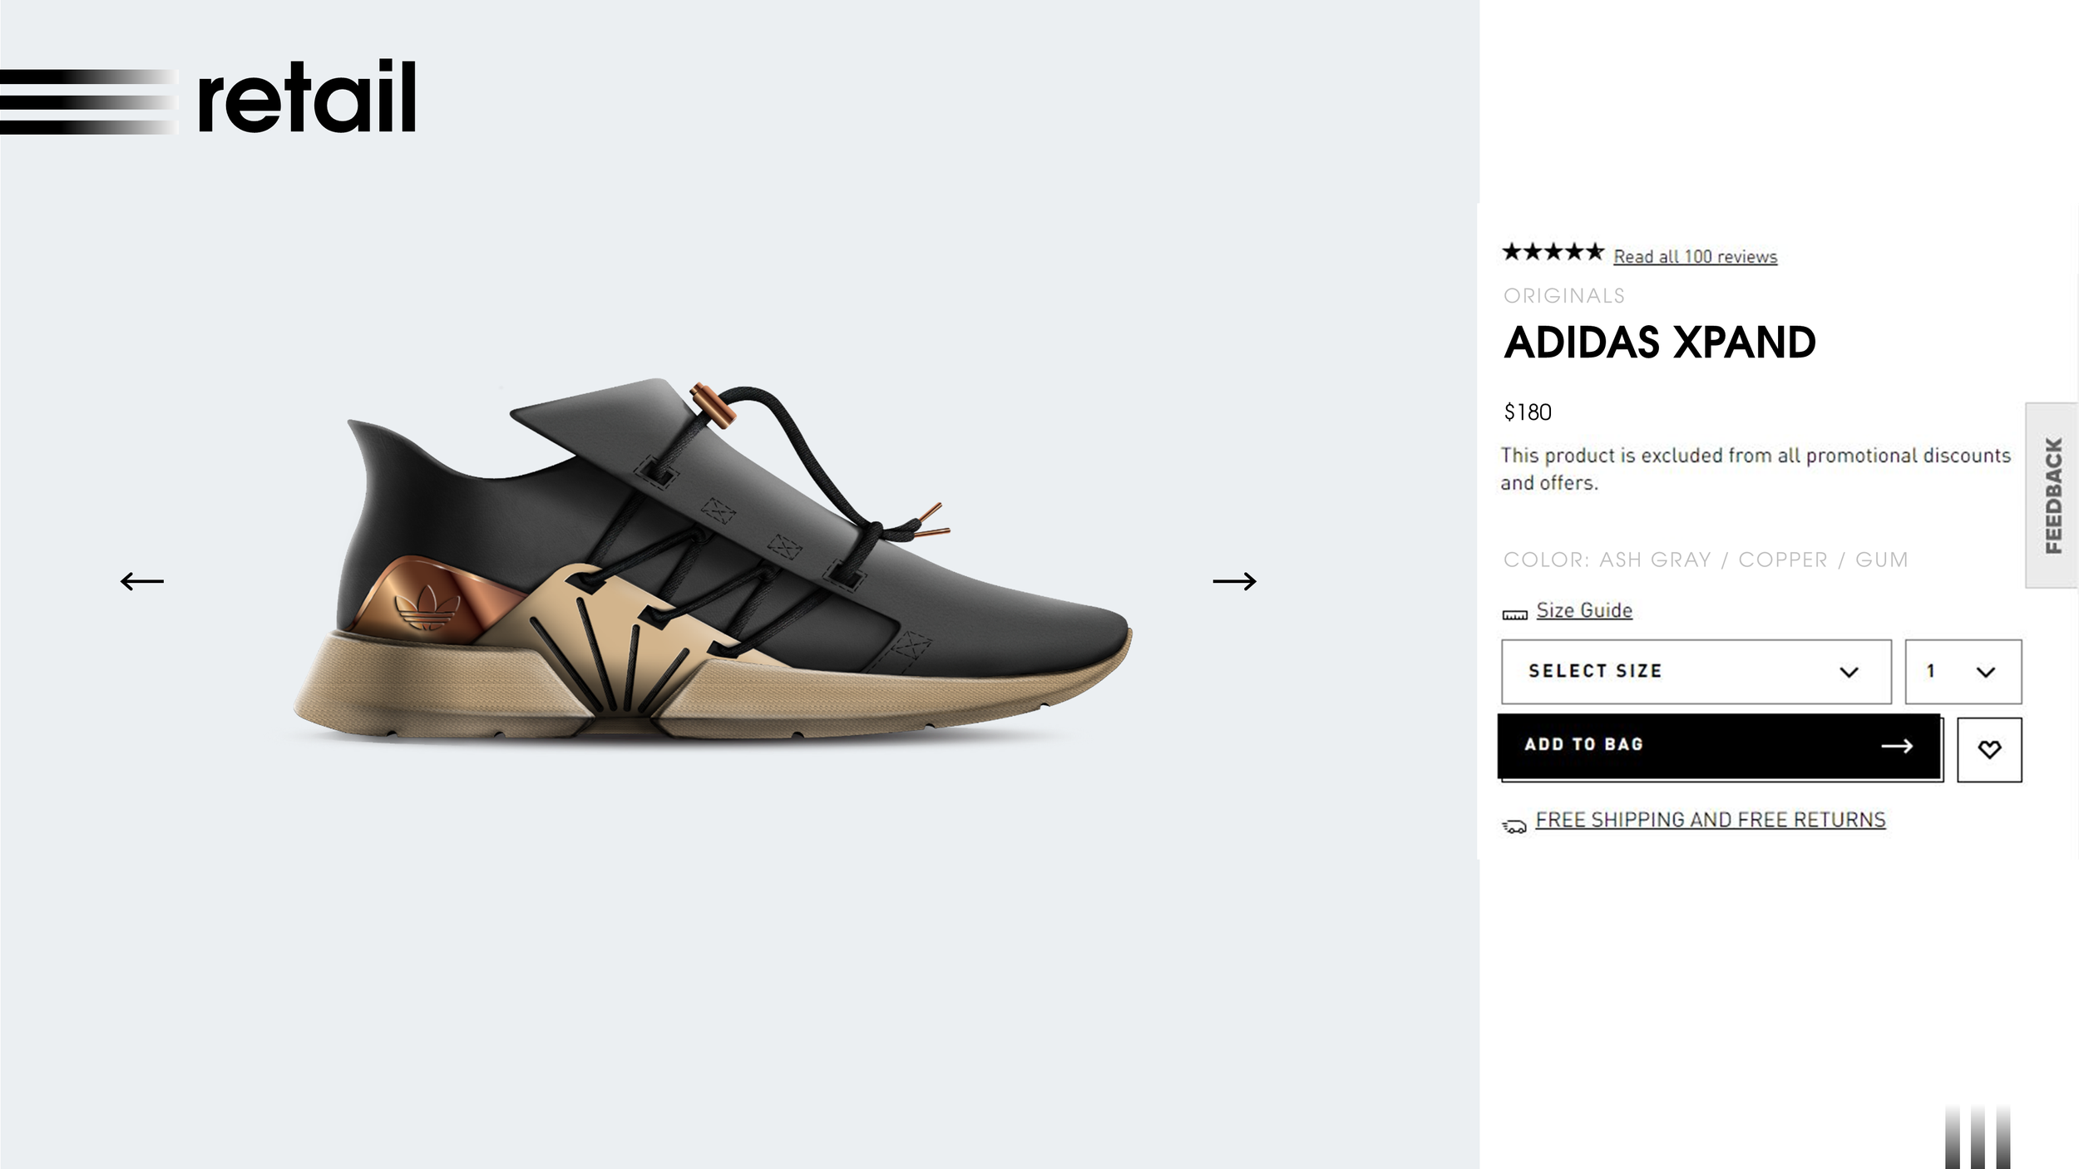Click the five-star rating icons
The height and width of the screenshot is (1169, 2079).
click(x=1553, y=252)
